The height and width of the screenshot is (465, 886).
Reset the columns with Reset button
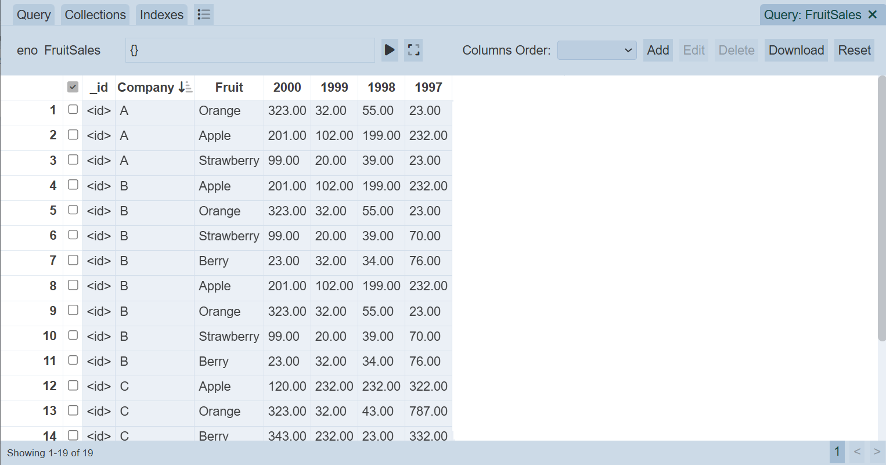(x=854, y=51)
